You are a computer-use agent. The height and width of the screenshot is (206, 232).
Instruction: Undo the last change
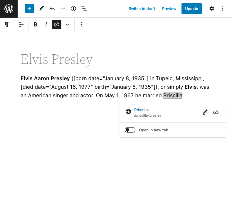pos(52,9)
